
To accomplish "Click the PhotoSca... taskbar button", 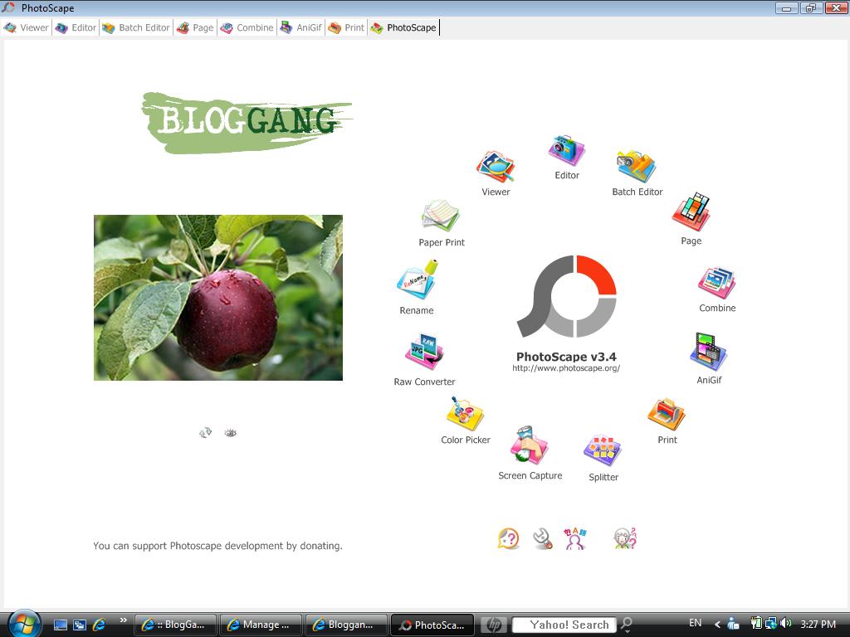I will 432,625.
